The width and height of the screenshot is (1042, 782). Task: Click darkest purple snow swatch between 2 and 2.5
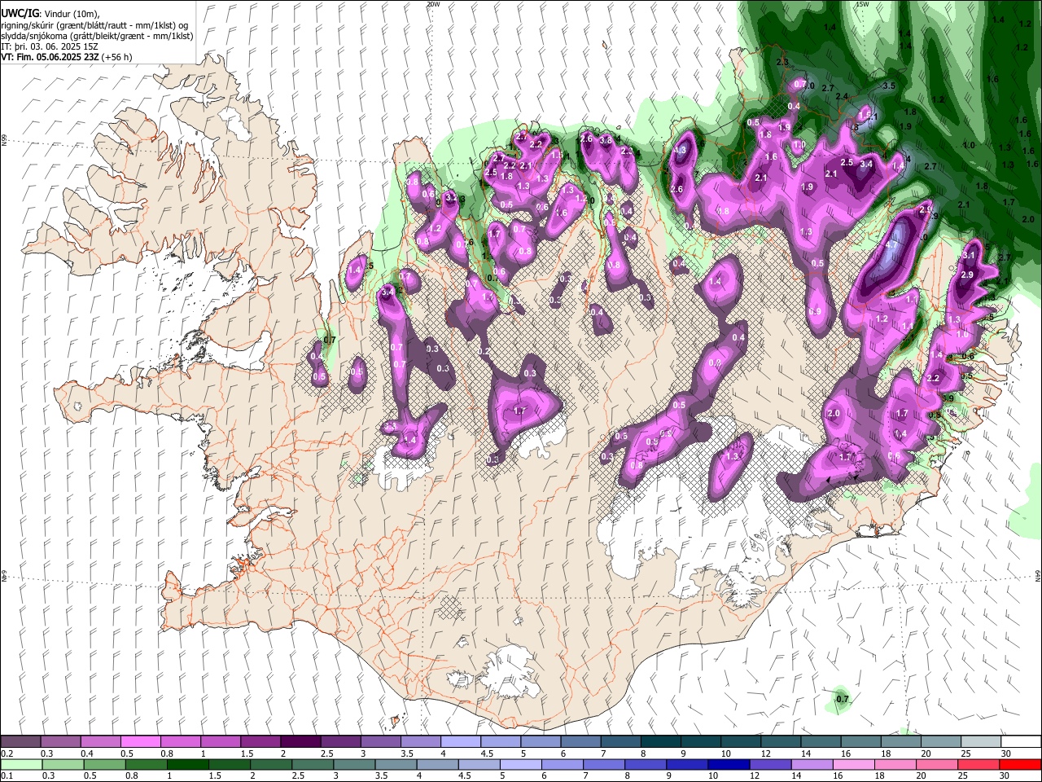(300, 742)
